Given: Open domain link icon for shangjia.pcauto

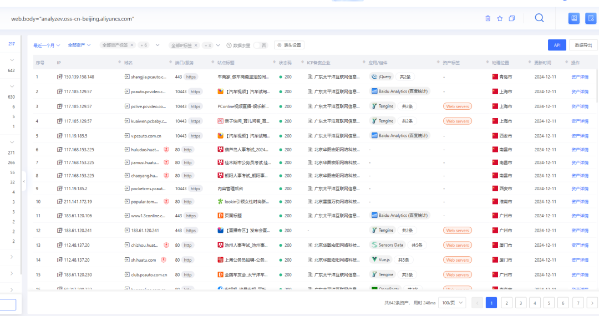Looking at the screenshot, I should (127, 77).
